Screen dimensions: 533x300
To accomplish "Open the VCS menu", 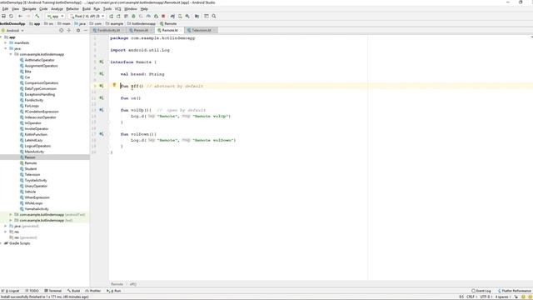I will (118, 9).
